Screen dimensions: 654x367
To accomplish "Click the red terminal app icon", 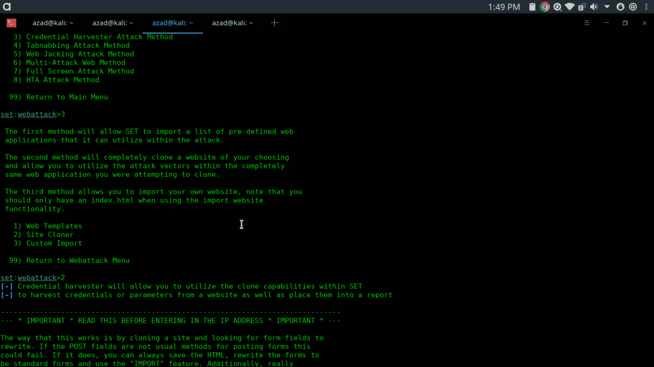I will [11, 23].
